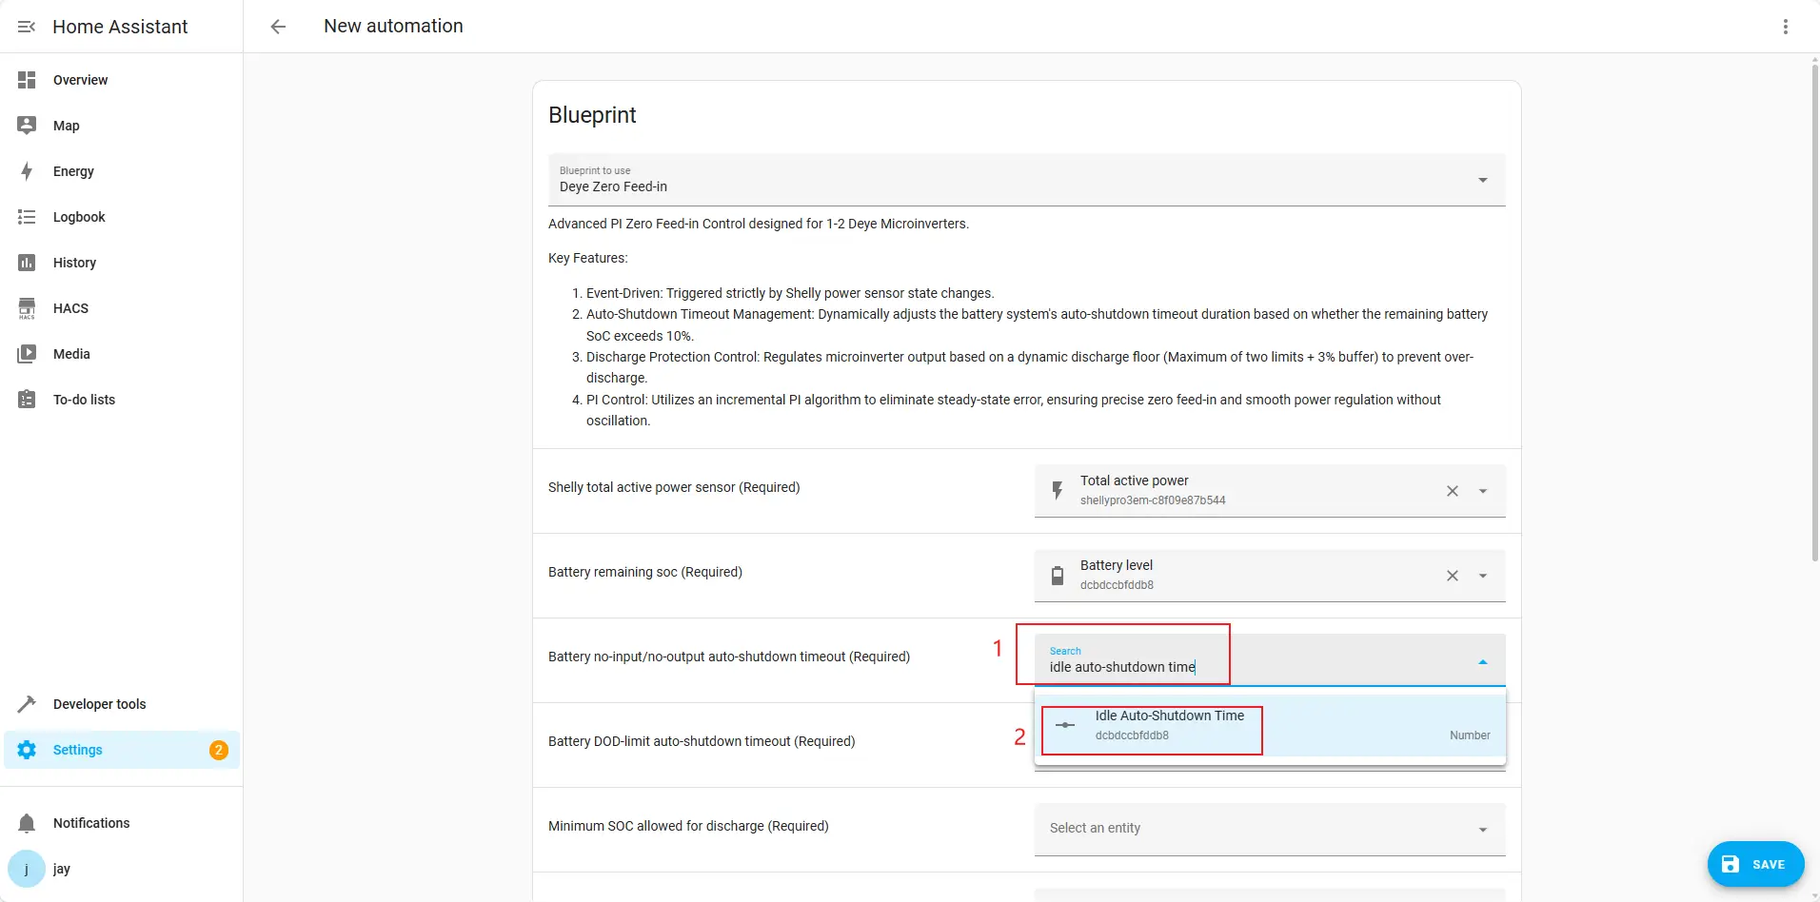Open the Notifications bell
The width and height of the screenshot is (1820, 902).
tap(27, 823)
